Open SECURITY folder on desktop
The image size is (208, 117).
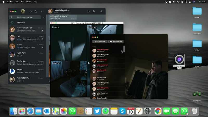(x=197, y=29)
